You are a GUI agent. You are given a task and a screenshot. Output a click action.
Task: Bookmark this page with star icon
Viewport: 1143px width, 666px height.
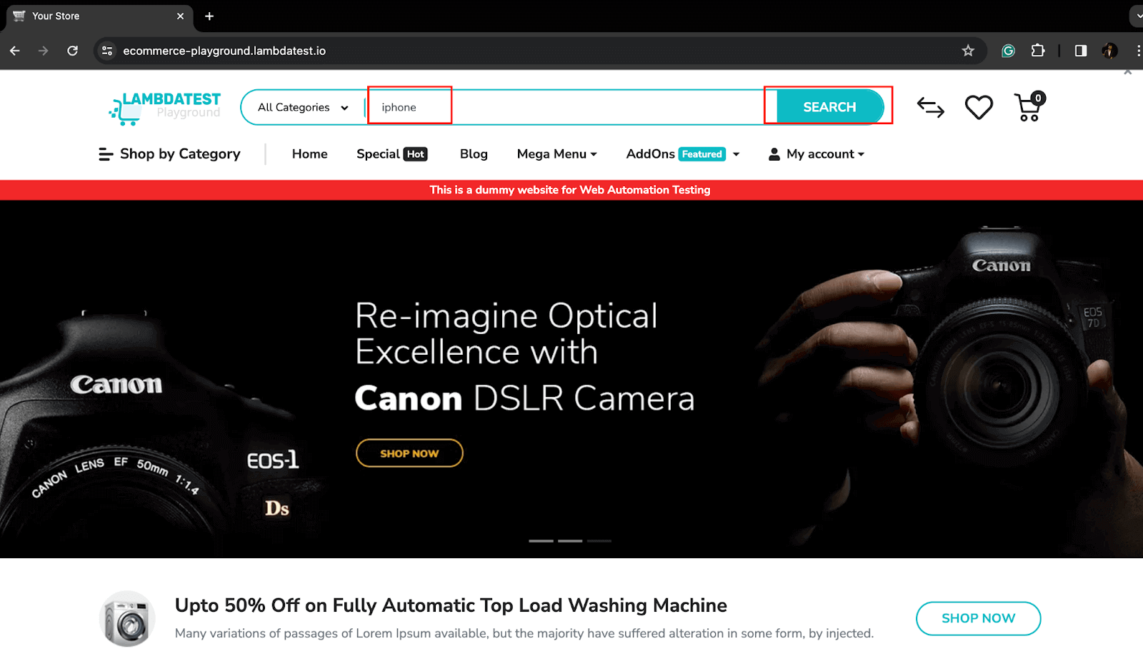pyautogui.click(x=968, y=51)
